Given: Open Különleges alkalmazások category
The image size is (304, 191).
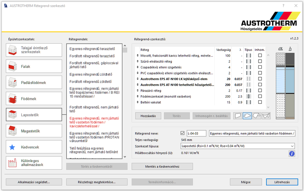Looking at the screenshot, I should point(34,163).
